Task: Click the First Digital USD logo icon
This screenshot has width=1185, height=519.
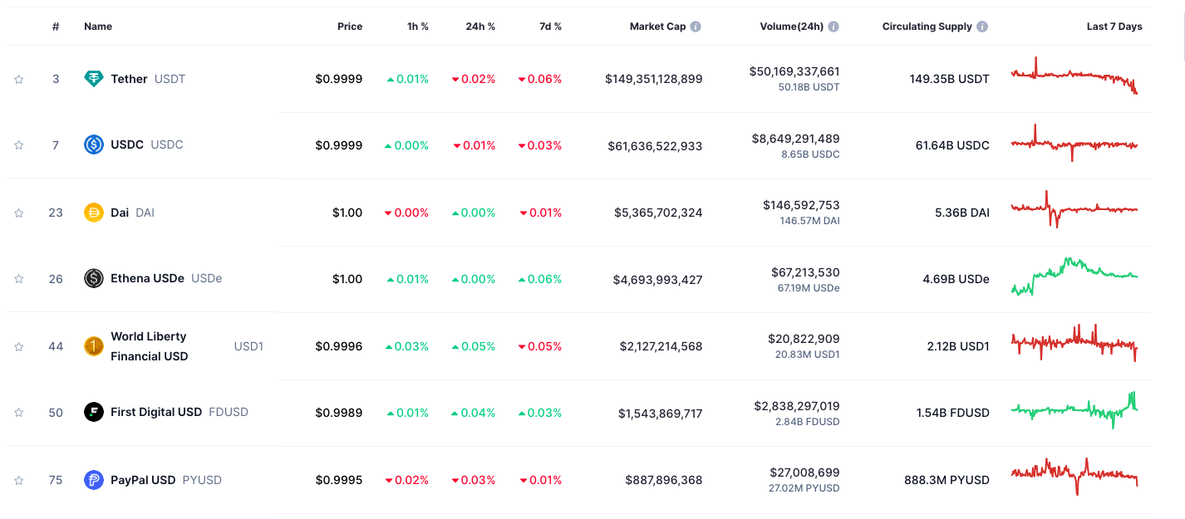Action: (x=94, y=412)
